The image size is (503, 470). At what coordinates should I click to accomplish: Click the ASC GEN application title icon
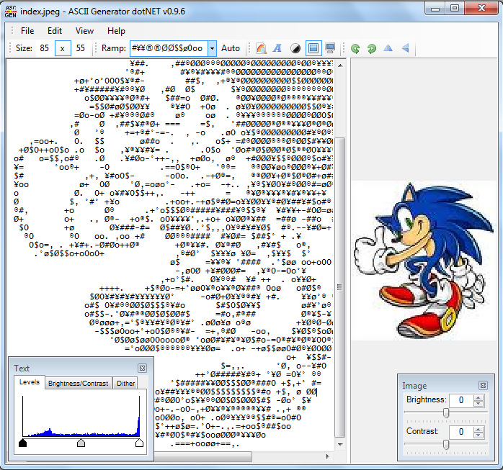[x=11, y=12]
